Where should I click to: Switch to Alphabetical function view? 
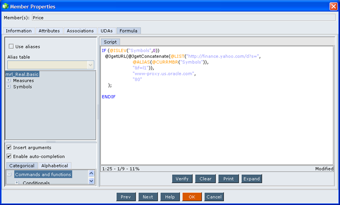coord(55,166)
